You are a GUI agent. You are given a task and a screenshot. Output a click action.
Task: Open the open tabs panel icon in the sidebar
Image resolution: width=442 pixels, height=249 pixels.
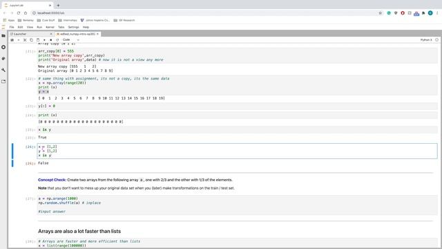point(3,82)
